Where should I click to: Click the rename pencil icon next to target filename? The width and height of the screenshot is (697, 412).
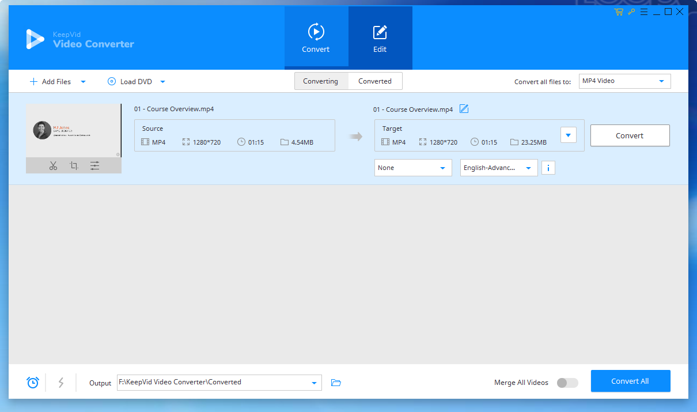464,109
